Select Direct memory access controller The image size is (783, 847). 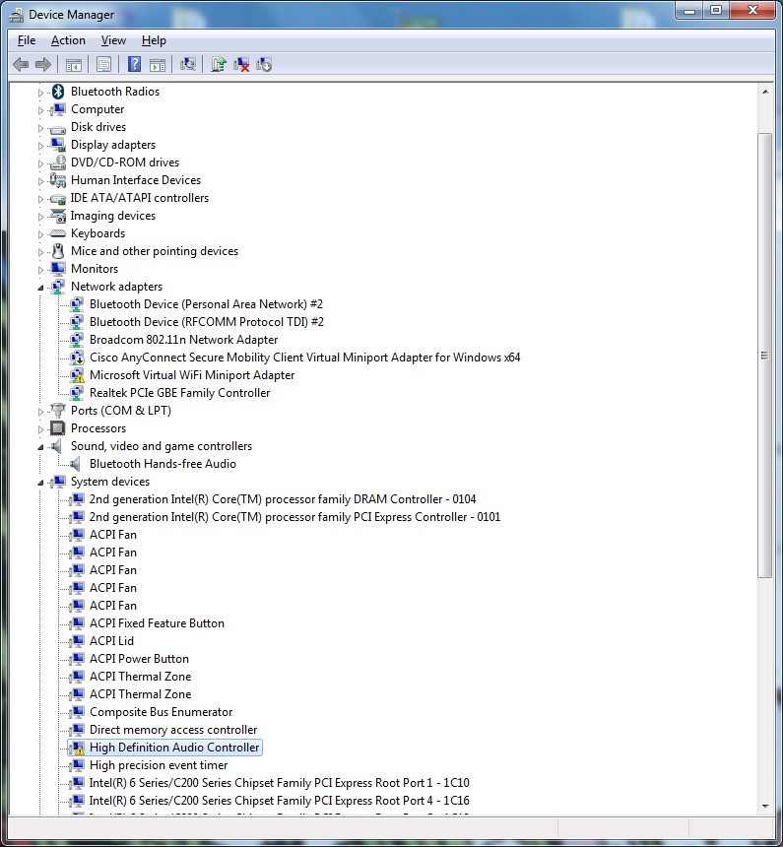point(173,730)
